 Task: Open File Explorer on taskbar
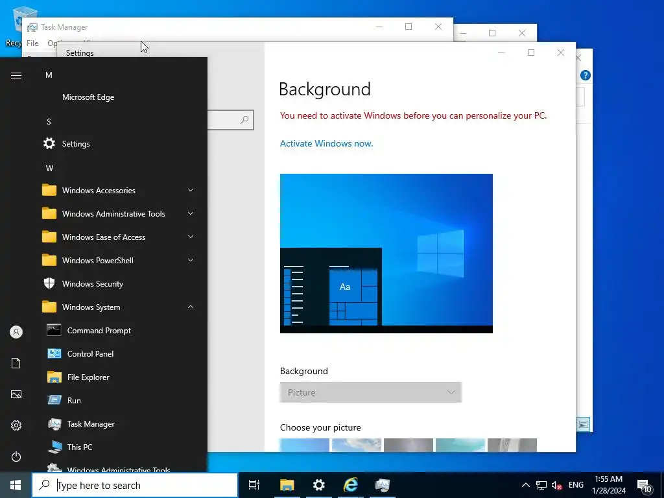(287, 485)
